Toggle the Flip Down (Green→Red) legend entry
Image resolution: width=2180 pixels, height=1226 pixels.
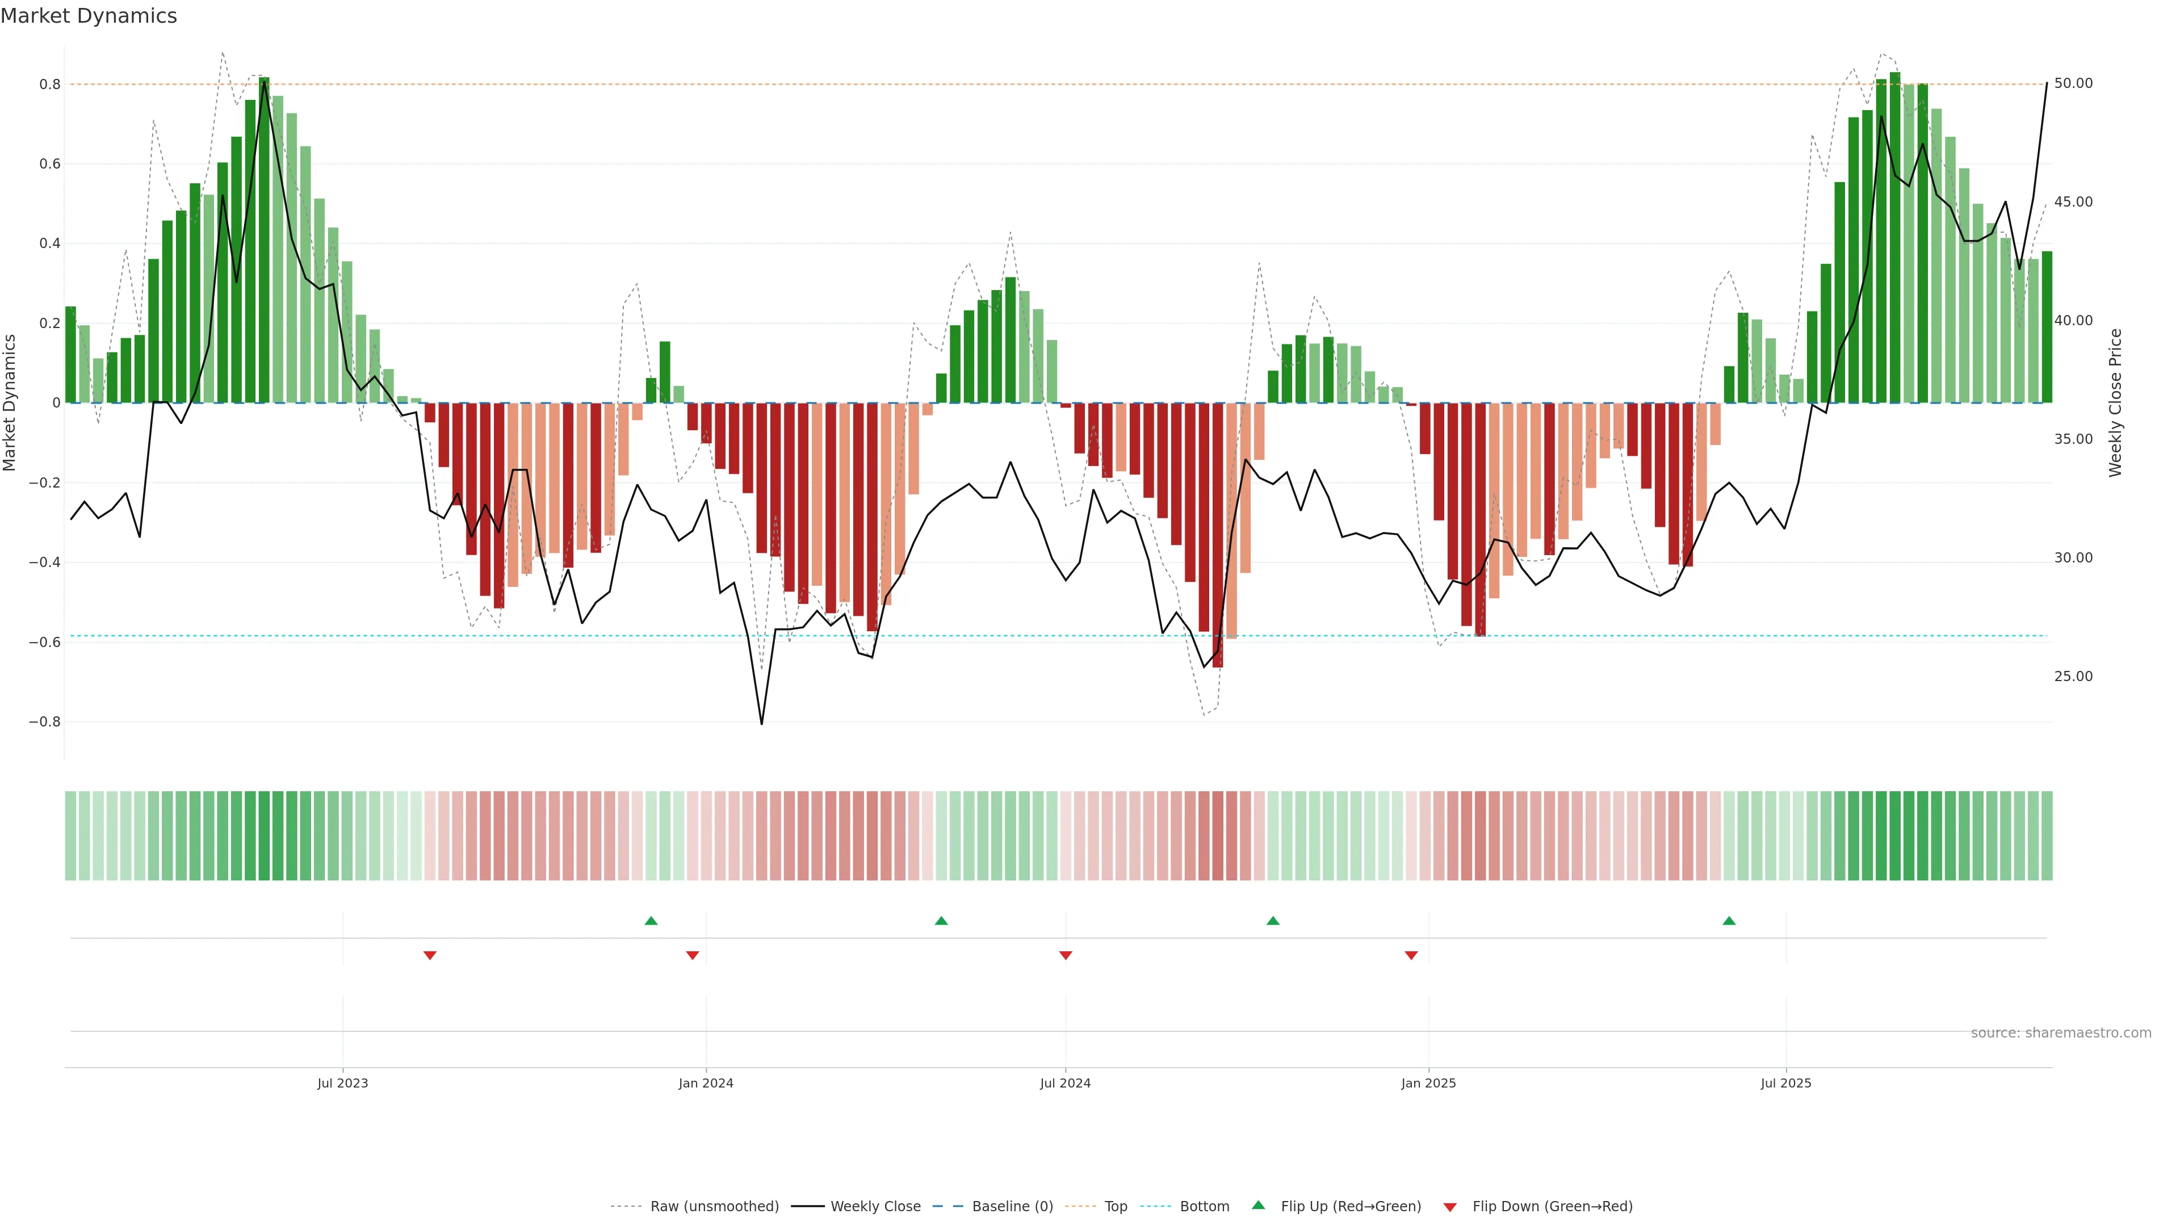[x=1552, y=1207]
